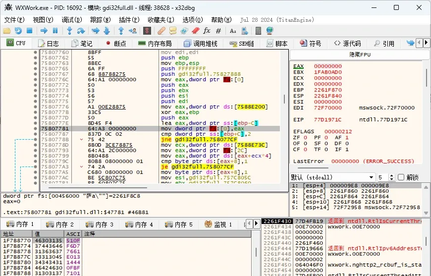Select the stack row at 2261F430
Viewport: 431px width, 276px height.
tap(342, 221)
